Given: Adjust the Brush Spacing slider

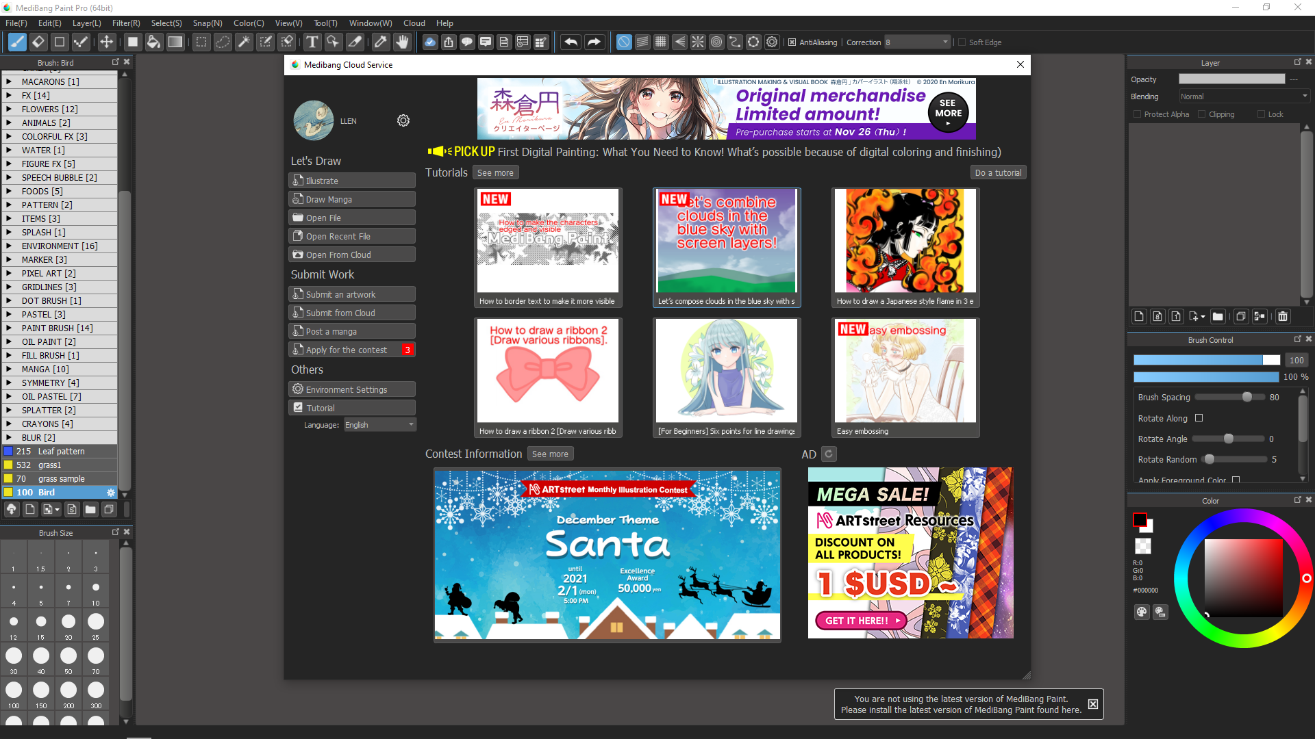Looking at the screenshot, I should (x=1230, y=397).
